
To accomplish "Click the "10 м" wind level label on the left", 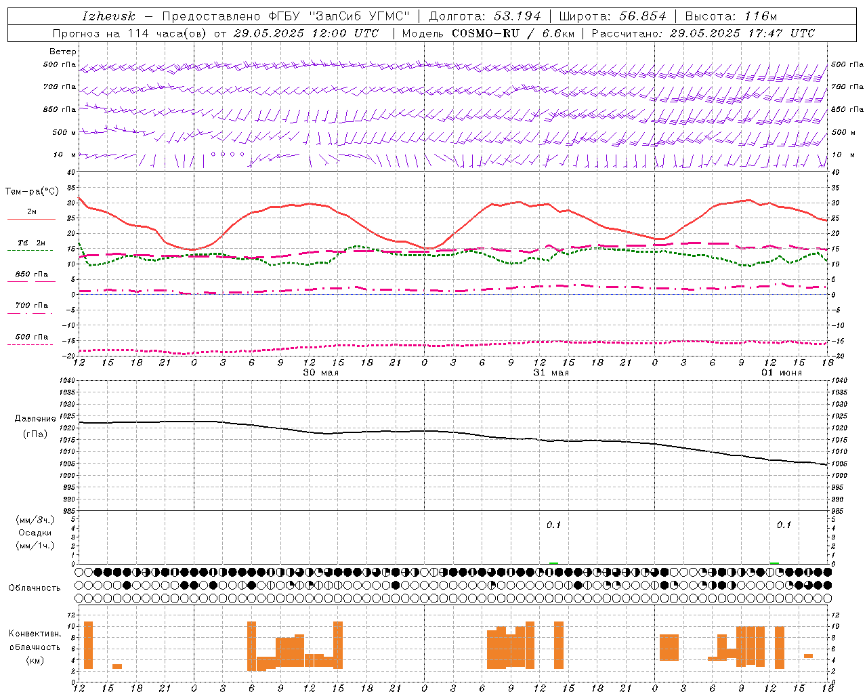I will point(64,155).
